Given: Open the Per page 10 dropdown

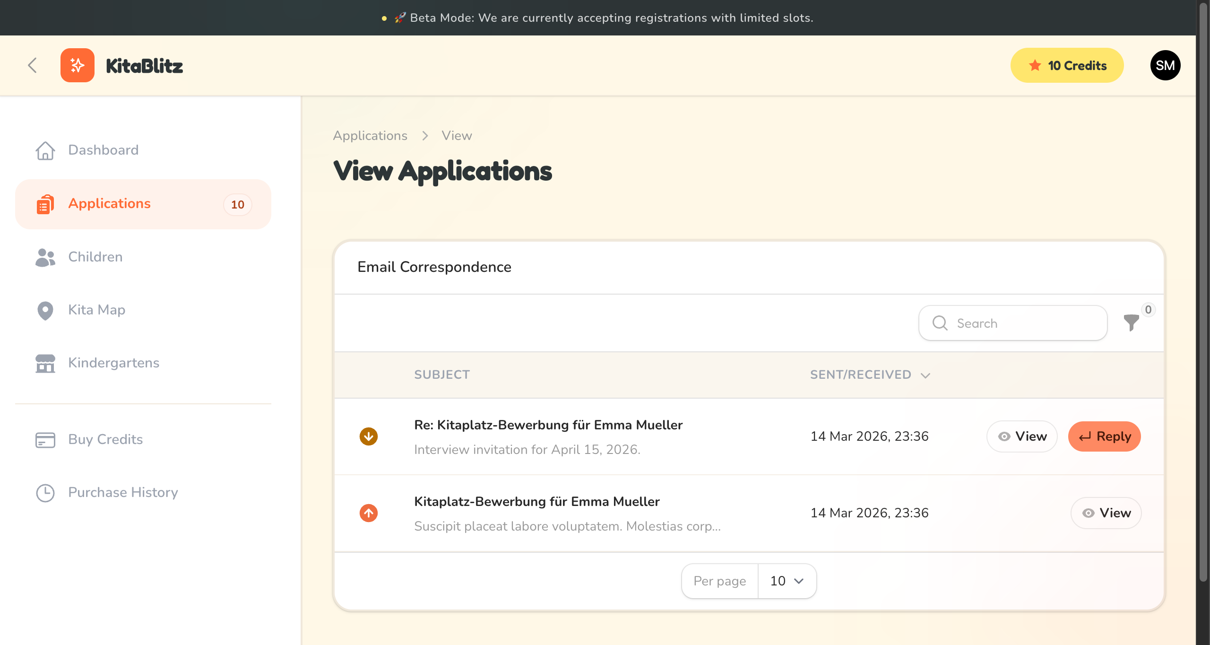Looking at the screenshot, I should pyautogui.click(x=786, y=581).
